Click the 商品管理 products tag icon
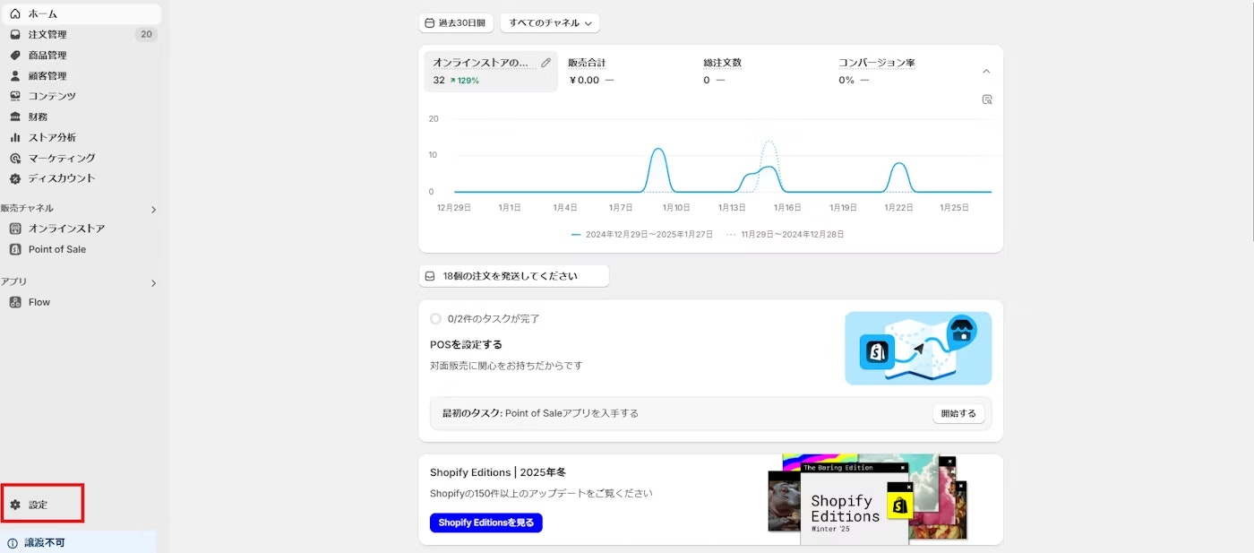Screen dimensions: 1254x553 (15, 55)
